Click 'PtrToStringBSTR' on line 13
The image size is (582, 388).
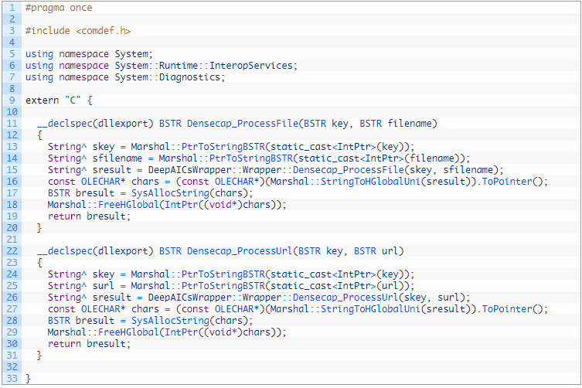click(x=223, y=147)
